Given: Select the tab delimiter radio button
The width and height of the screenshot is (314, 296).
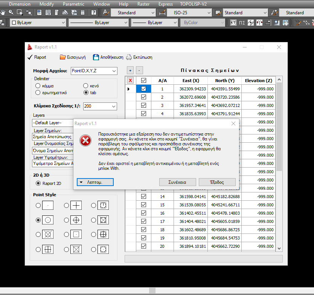Looking at the screenshot, I should point(86,93).
